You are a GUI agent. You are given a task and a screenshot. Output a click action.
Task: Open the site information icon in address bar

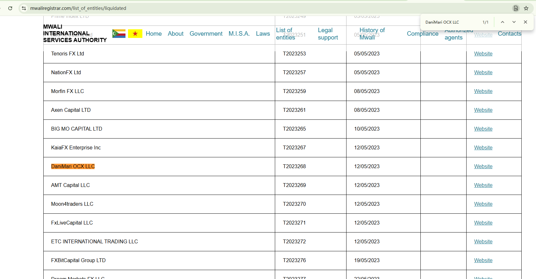(24, 8)
